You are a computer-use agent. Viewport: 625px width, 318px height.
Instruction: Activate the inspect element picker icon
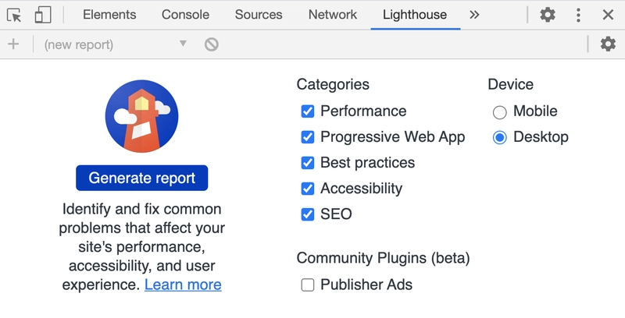coord(14,15)
